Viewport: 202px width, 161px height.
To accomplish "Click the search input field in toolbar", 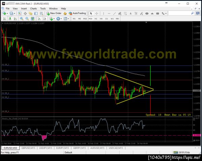I will point(179,13).
